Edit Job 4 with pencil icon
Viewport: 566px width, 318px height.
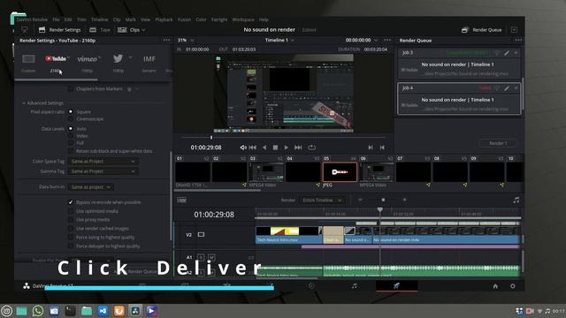coord(507,88)
